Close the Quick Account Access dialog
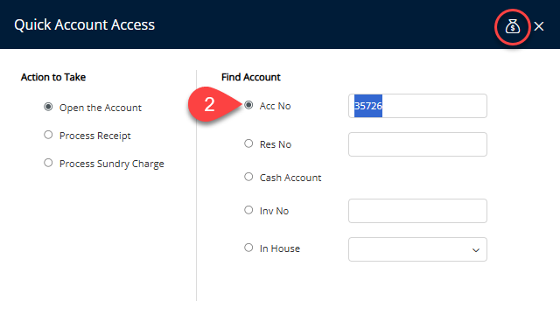Viewport: 560px width, 322px height. coord(539,26)
